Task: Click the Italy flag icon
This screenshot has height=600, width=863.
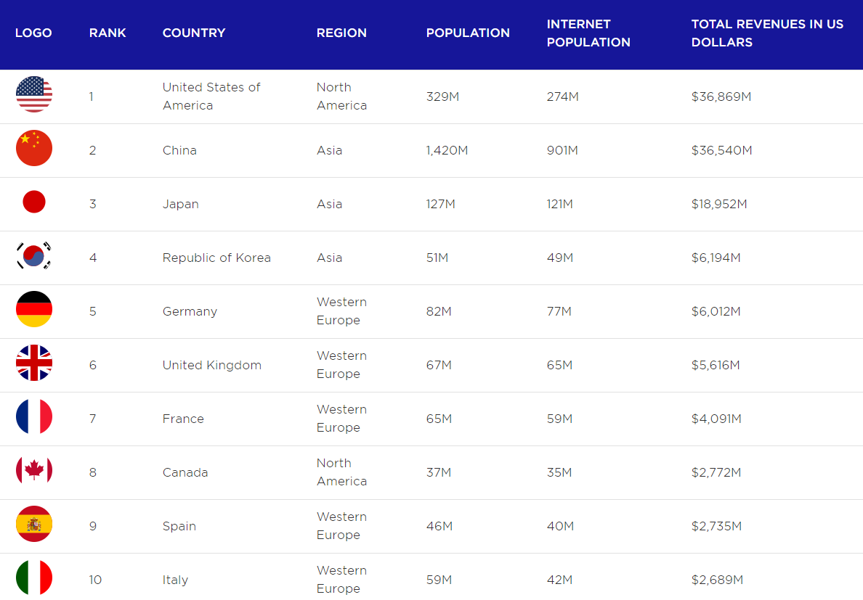Action: pyautogui.click(x=34, y=578)
